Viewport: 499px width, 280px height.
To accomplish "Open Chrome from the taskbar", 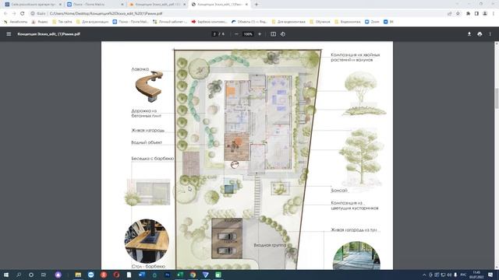I will [x=193, y=275].
